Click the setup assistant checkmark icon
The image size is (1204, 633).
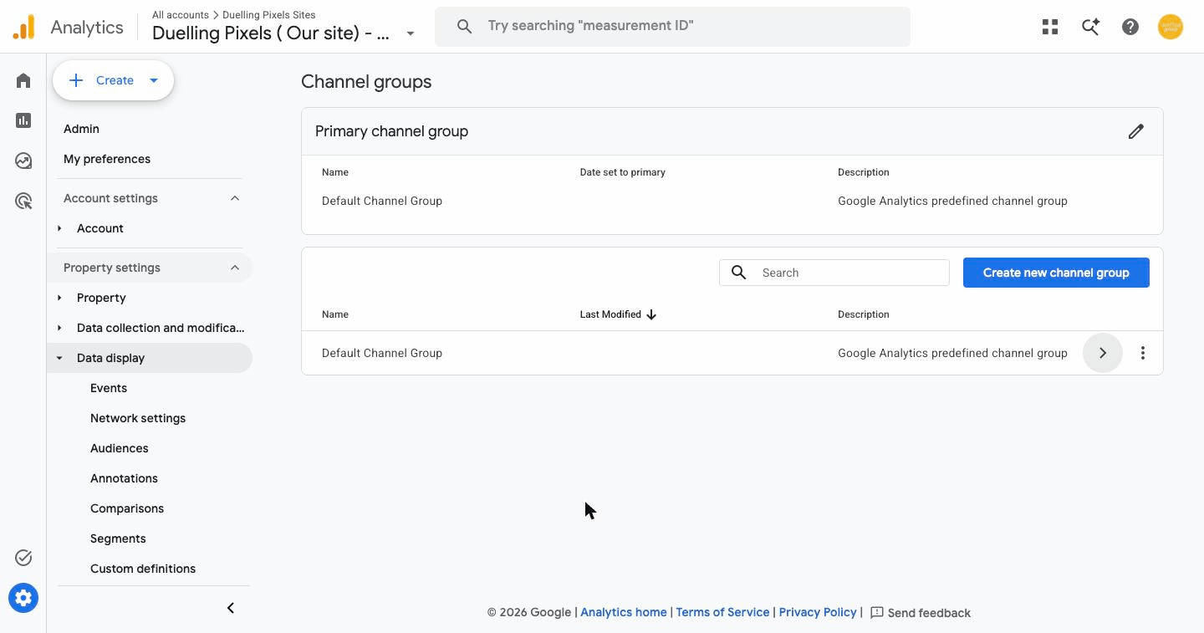point(23,558)
